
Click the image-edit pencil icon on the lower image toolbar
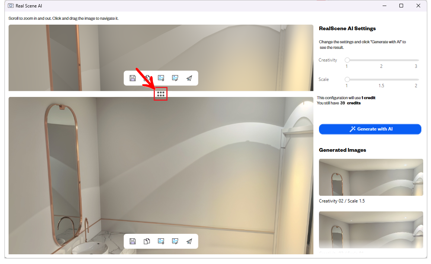(175, 241)
